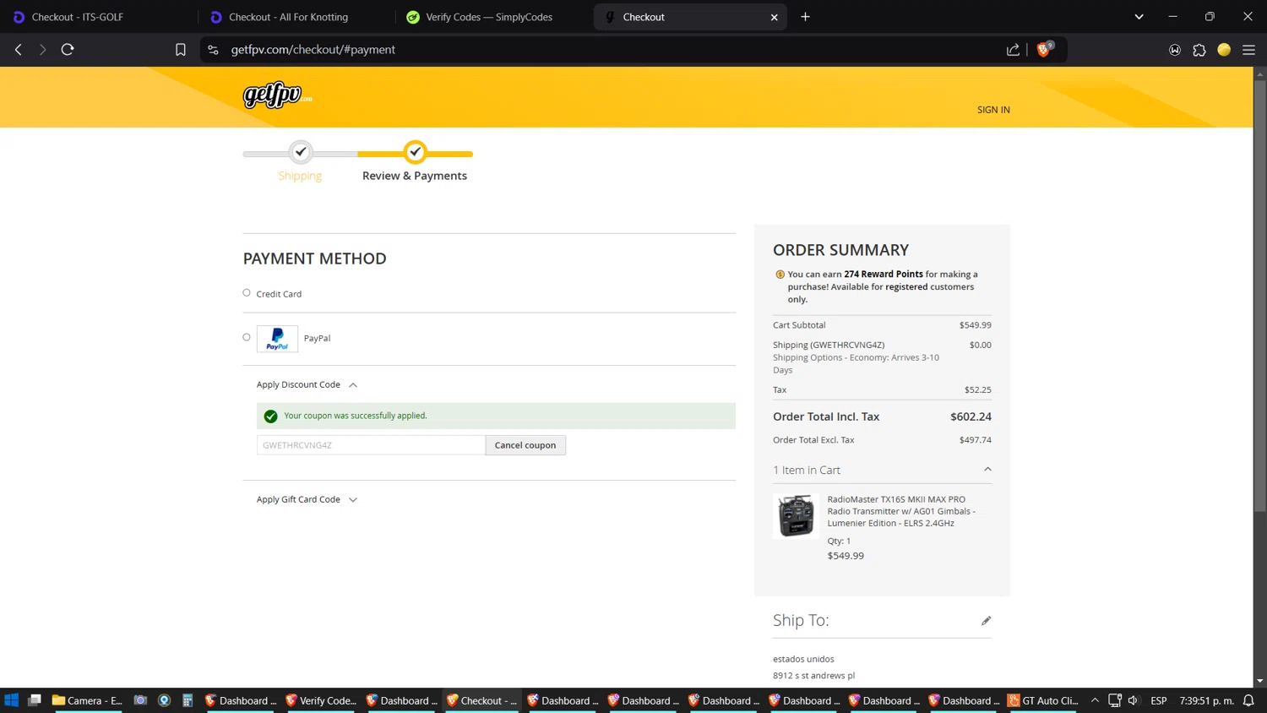1267x713 pixels.
Task: Click the getfpv logo
Action: pyautogui.click(x=277, y=95)
